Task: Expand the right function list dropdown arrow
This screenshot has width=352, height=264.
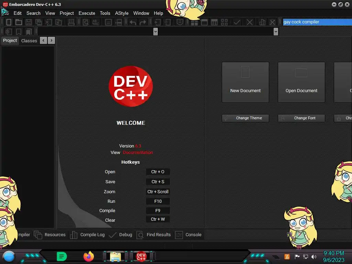Action: pos(276,32)
